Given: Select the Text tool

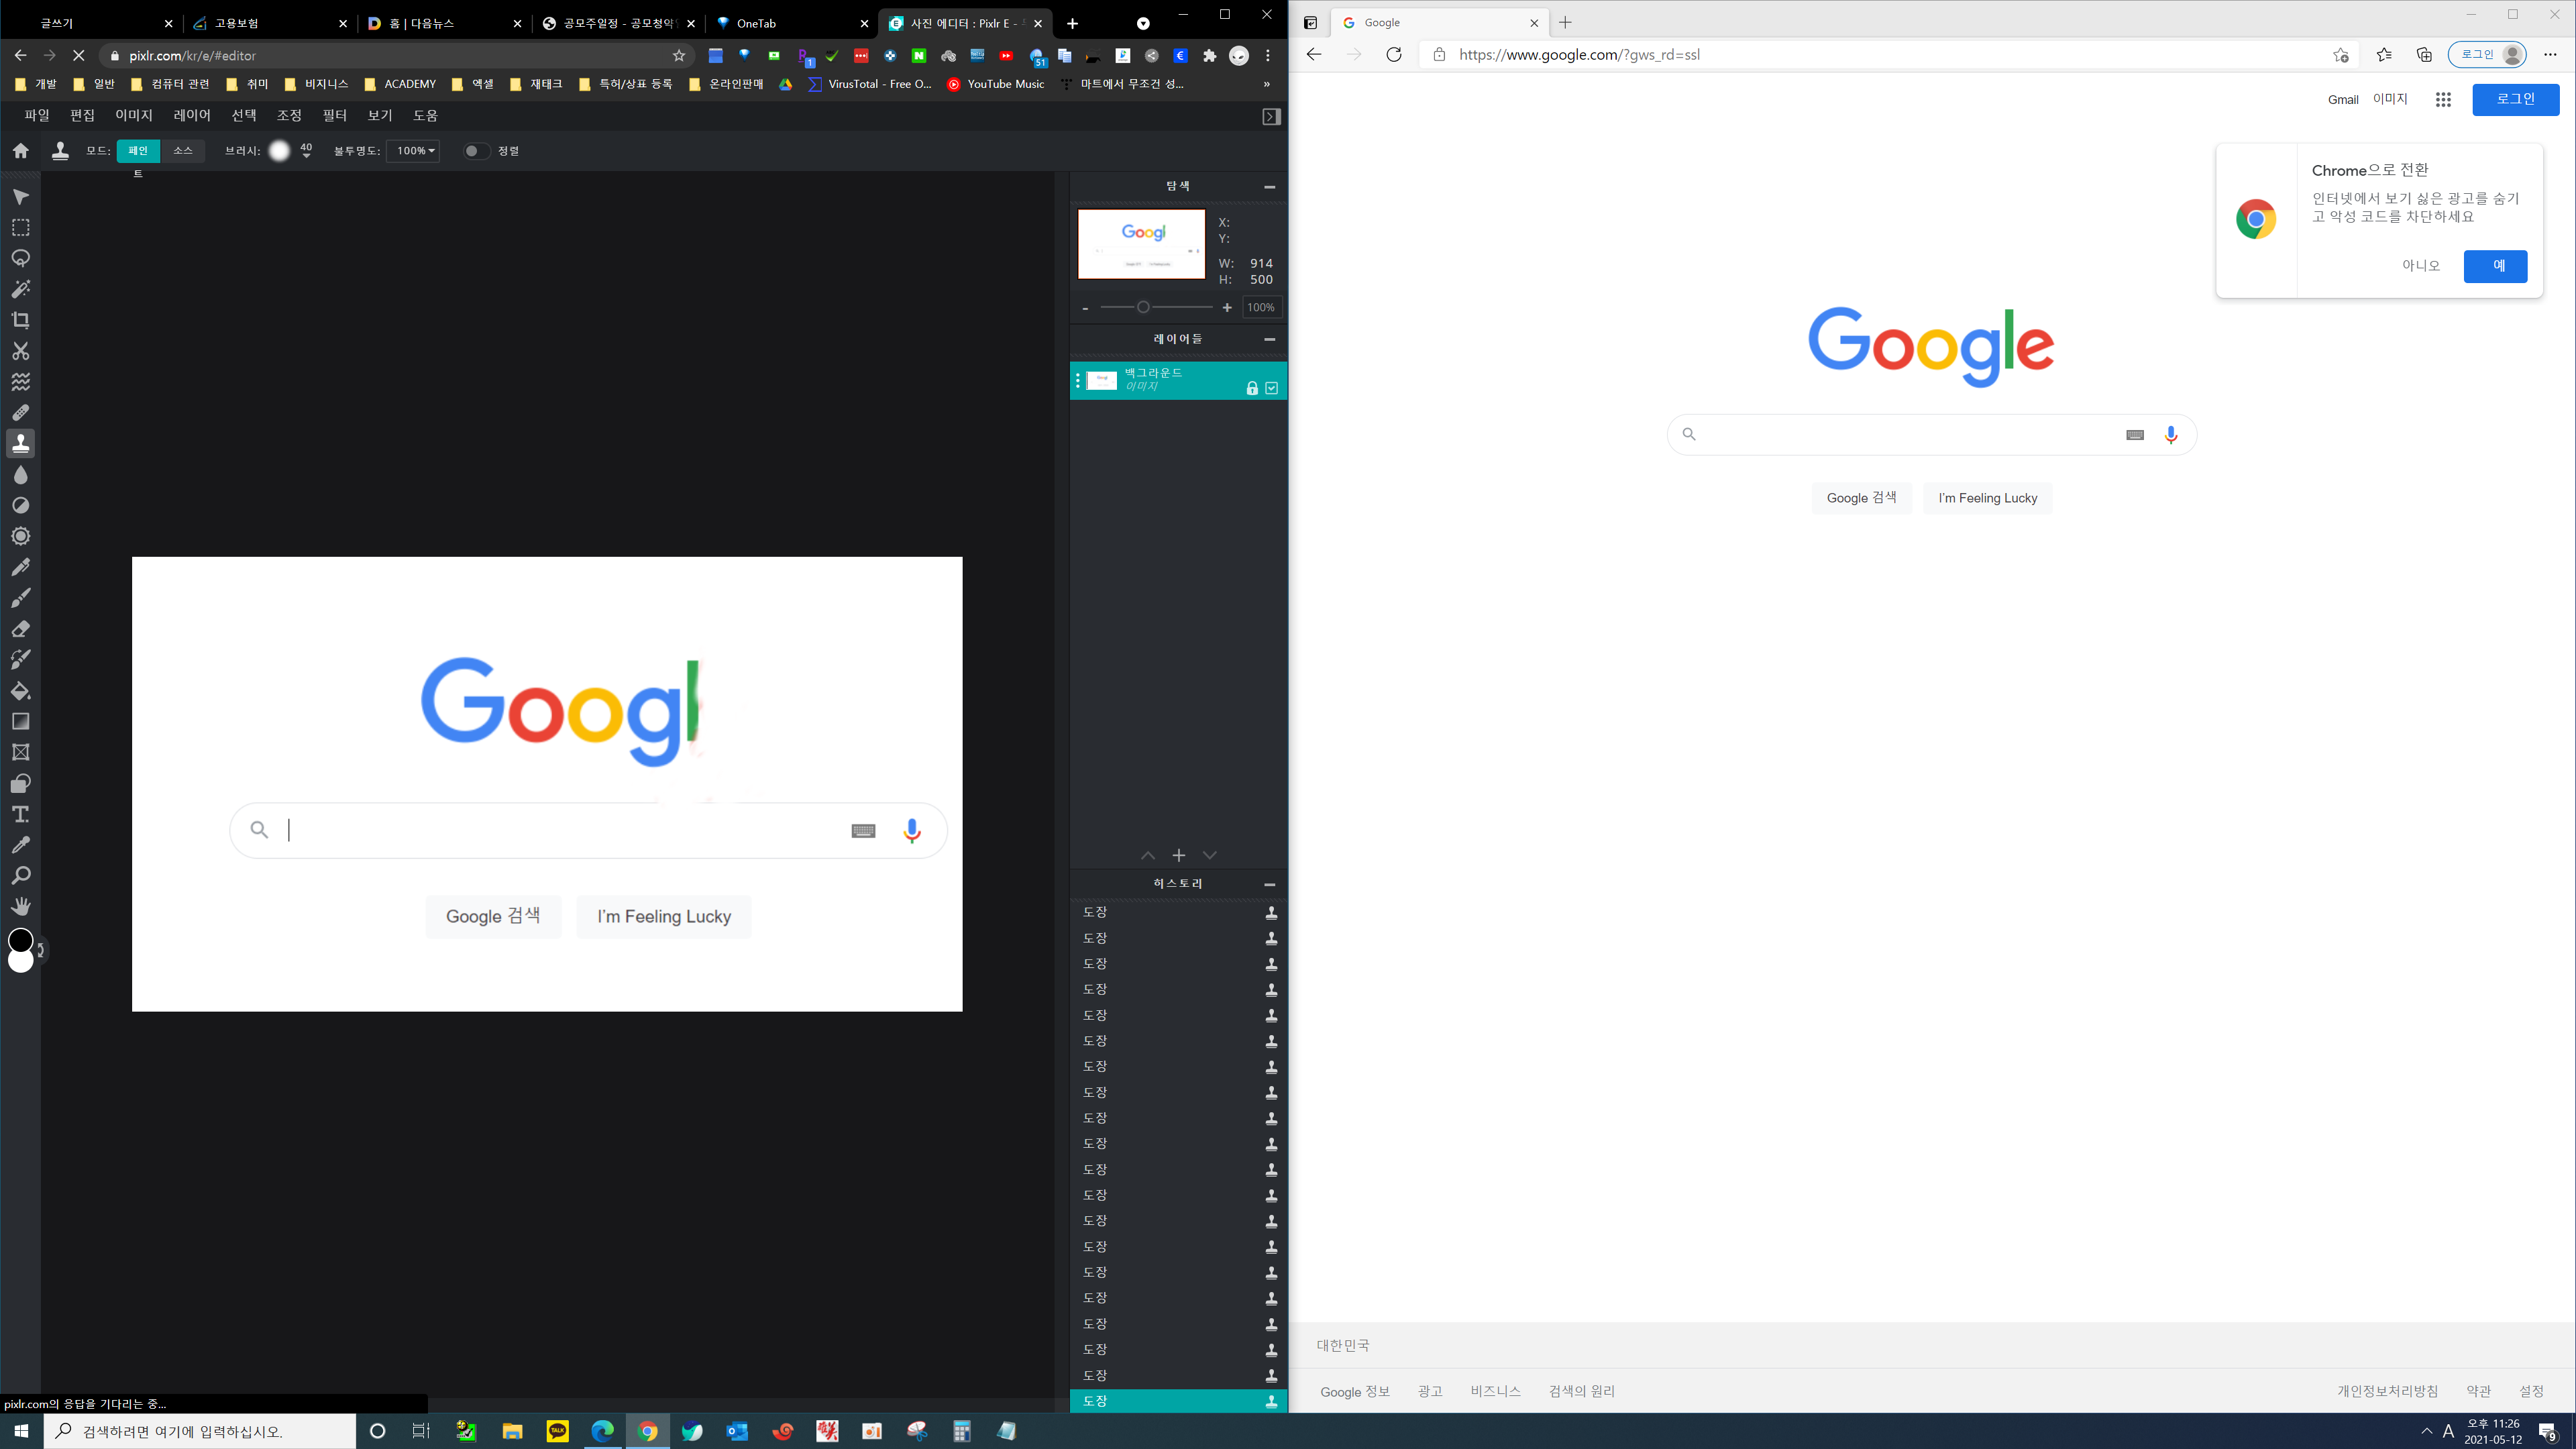Looking at the screenshot, I should [x=20, y=814].
